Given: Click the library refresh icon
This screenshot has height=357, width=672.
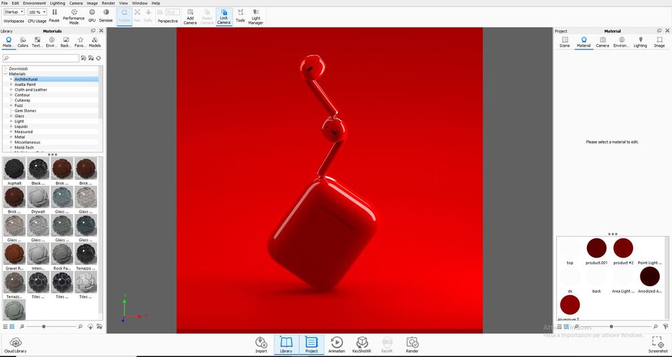Looking at the screenshot, I should click(x=98, y=58).
